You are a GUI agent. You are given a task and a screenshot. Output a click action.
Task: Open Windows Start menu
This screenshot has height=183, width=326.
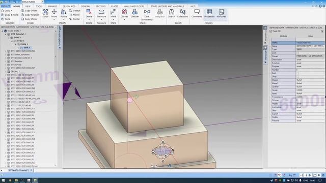pos(3,180)
